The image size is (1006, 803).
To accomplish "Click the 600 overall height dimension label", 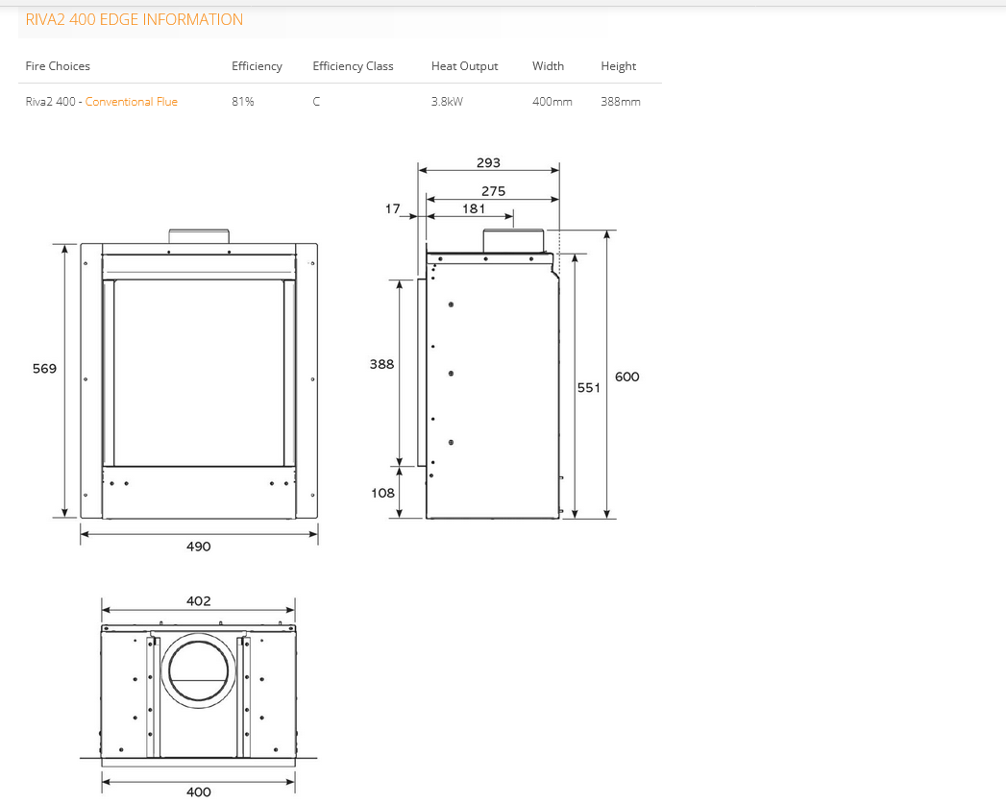I will tap(626, 377).
